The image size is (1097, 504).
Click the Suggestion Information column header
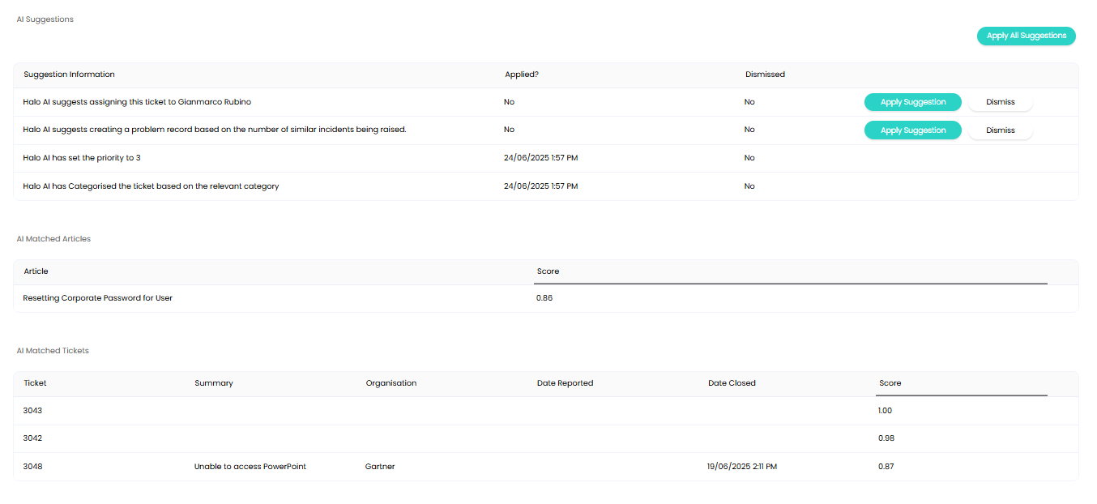(70, 75)
